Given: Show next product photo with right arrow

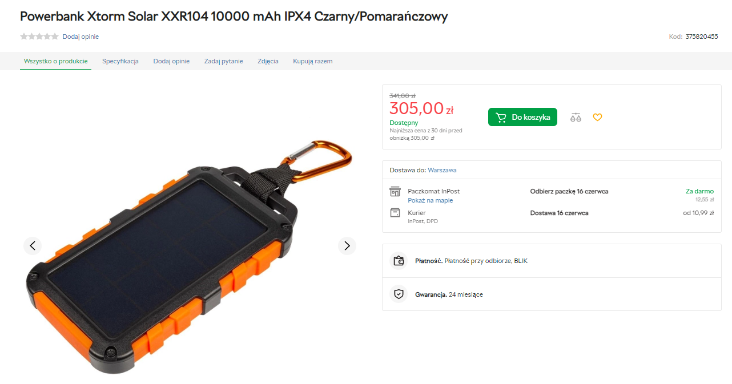Looking at the screenshot, I should [347, 246].
